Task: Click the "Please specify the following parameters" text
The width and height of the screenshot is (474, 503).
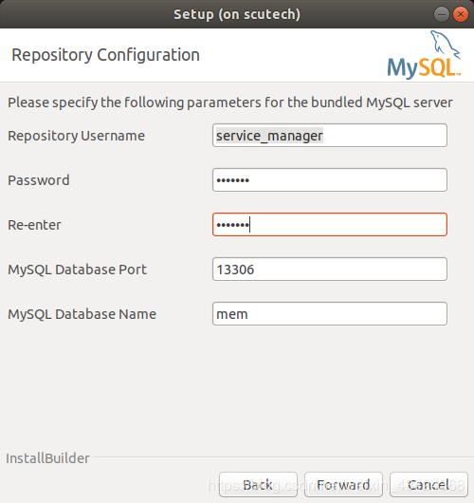Action: [230, 102]
